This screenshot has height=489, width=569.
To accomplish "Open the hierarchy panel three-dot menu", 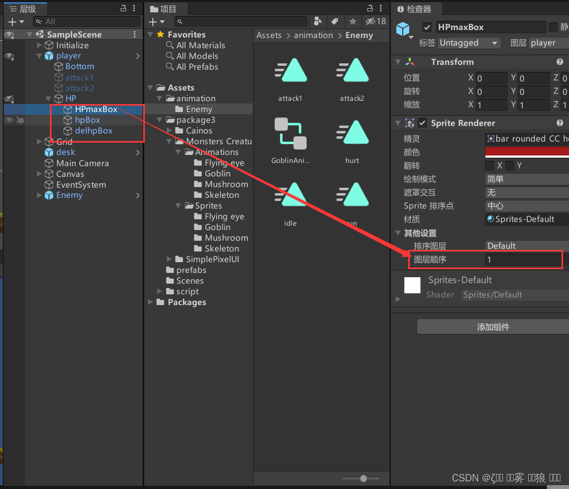I will pyautogui.click(x=134, y=8).
